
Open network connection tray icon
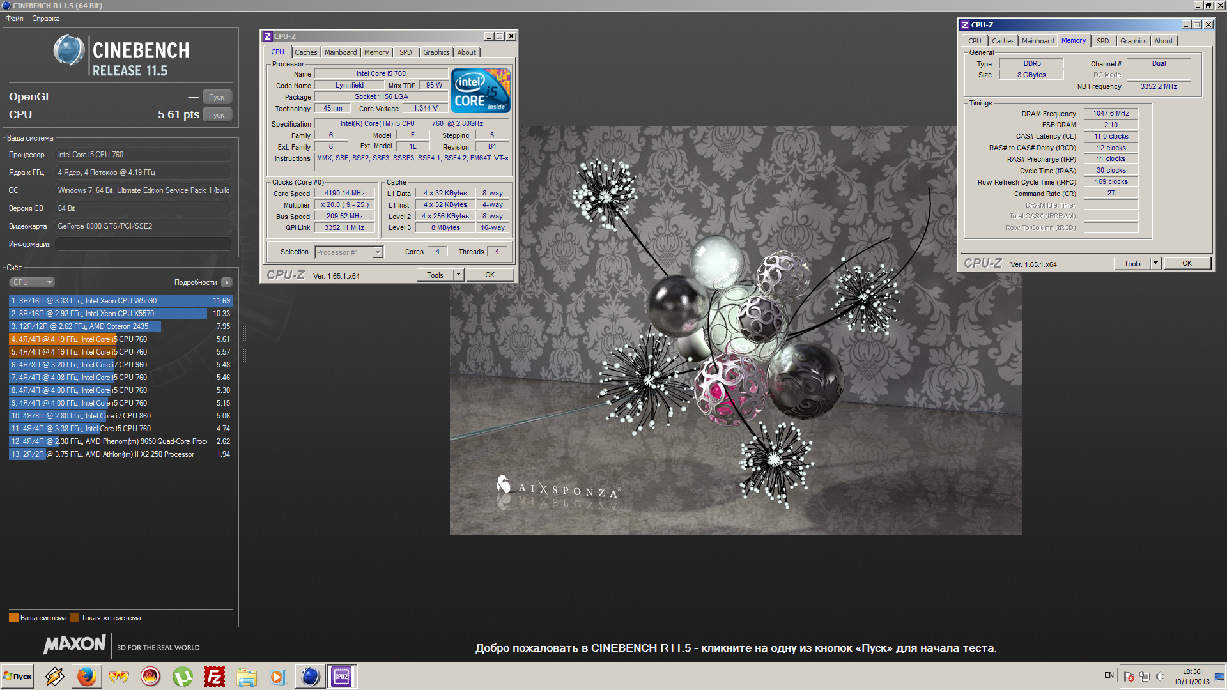[x=1145, y=677]
